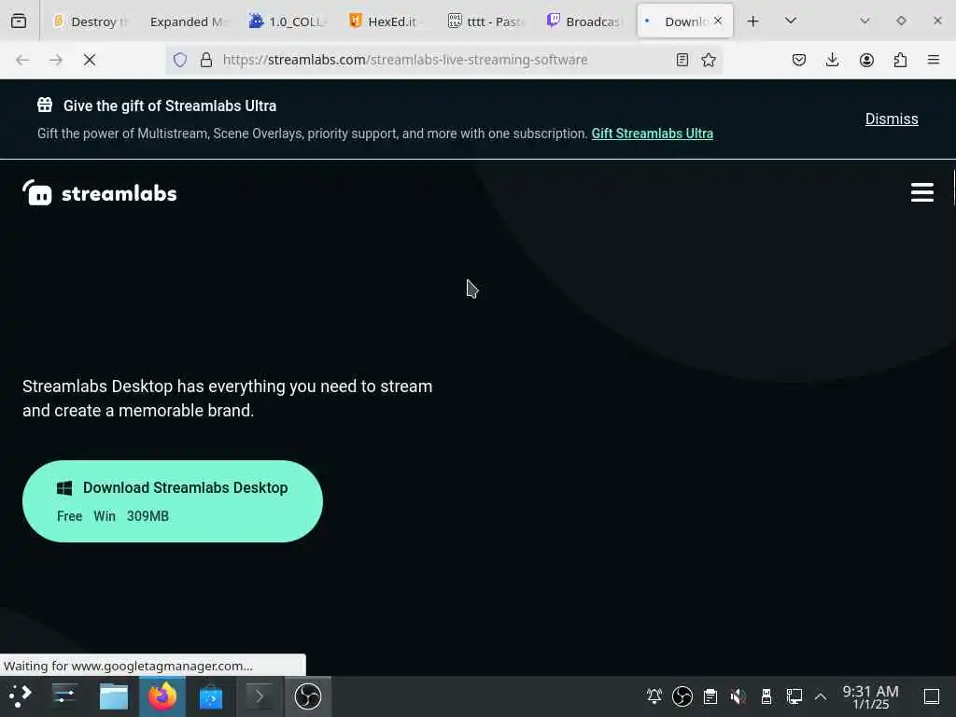Dismiss the Streamlabs Ultra gift banner
Screen dimensions: 956x717
point(892,119)
